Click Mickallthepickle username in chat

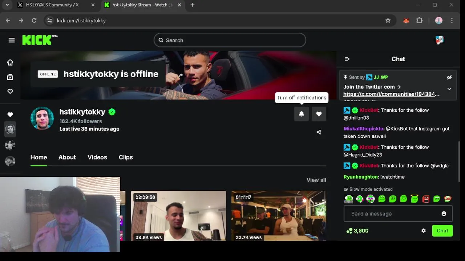point(363,129)
